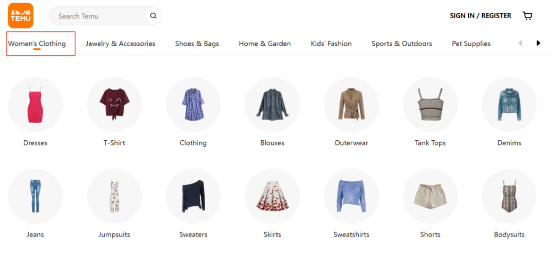Viewport: 556px width, 262px height.
Task: Click SIGN IN / REGISTER link
Action: point(481,16)
